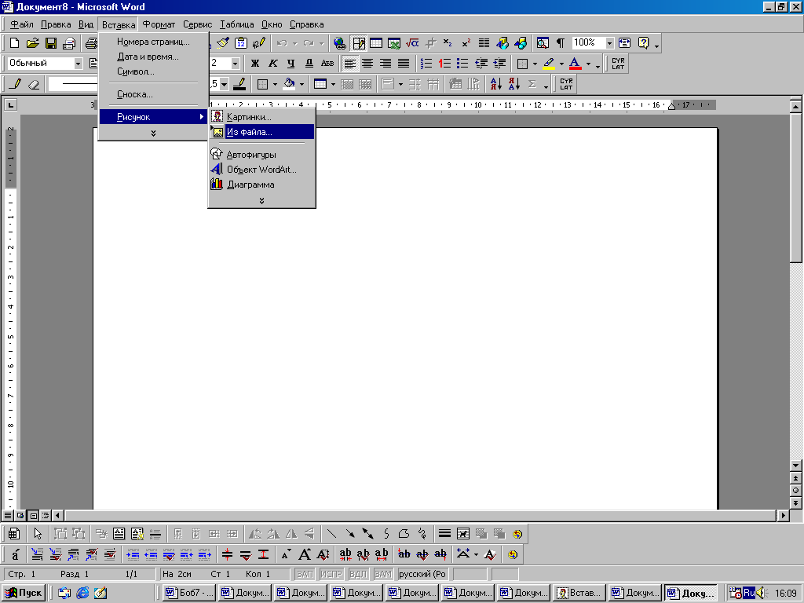Insert a hyperlink with the globe icon
This screenshot has height=603, width=804.
point(339,43)
